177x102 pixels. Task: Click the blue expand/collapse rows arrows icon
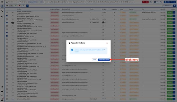(175, 6)
